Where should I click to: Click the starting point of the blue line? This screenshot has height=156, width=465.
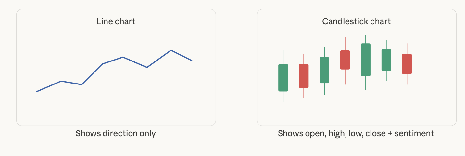[x=37, y=91]
